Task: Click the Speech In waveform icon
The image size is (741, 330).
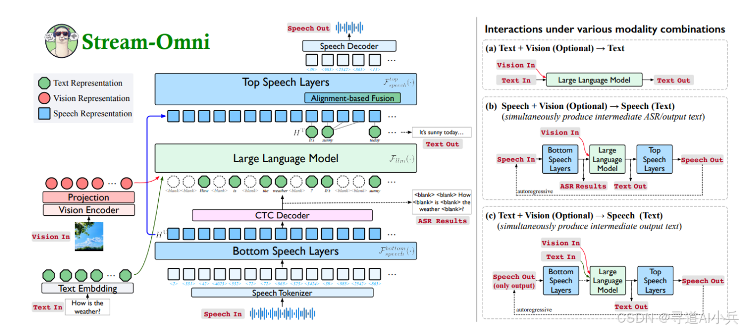Action: coord(280,314)
